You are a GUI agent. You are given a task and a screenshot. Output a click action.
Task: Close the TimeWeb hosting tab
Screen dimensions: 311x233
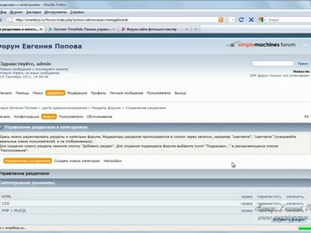tap(114, 29)
